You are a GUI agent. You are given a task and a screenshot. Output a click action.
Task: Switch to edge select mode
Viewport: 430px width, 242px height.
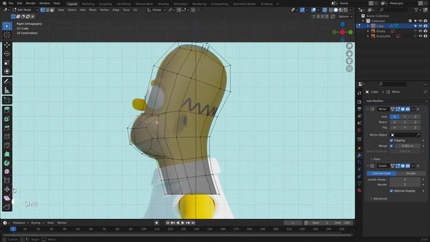click(x=47, y=10)
